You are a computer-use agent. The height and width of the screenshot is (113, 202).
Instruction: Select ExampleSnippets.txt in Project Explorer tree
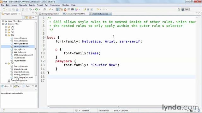[19, 80]
